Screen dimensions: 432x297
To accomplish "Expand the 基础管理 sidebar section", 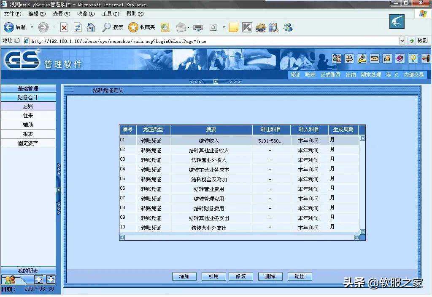I will coord(28,88).
